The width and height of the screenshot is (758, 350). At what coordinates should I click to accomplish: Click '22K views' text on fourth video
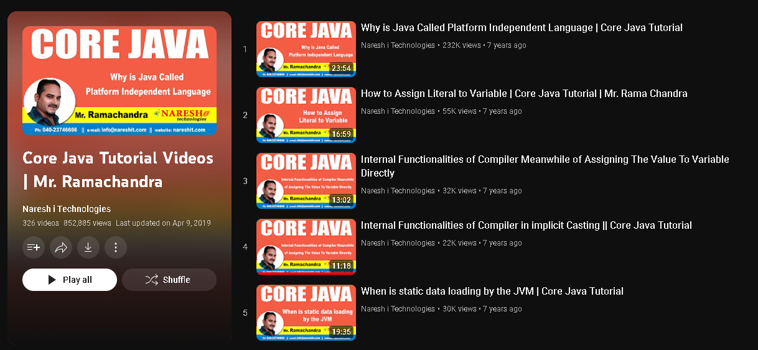(459, 243)
